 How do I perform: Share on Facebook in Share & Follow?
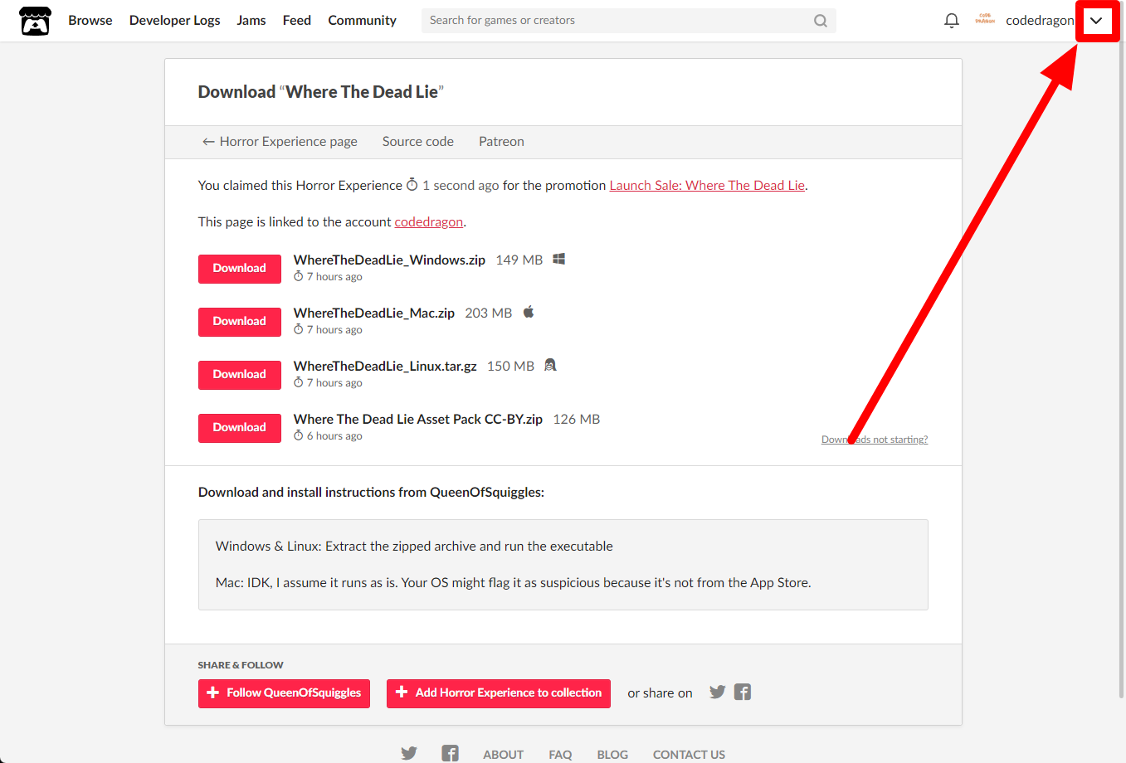743,692
